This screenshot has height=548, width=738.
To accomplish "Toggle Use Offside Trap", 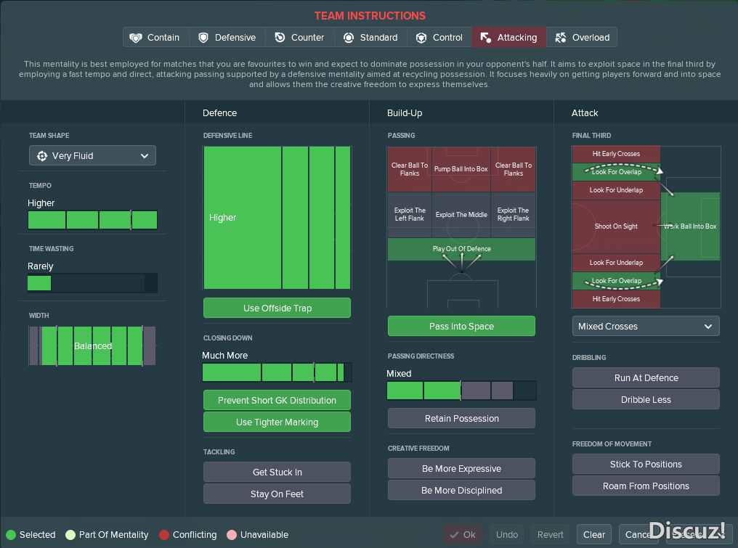I will [x=277, y=308].
